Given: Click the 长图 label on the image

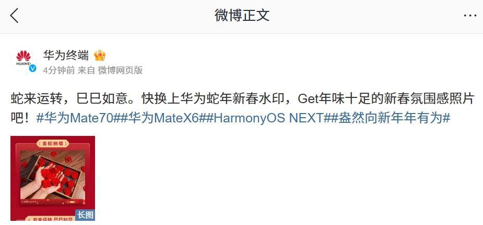Looking at the screenshot, I should 85,215.
